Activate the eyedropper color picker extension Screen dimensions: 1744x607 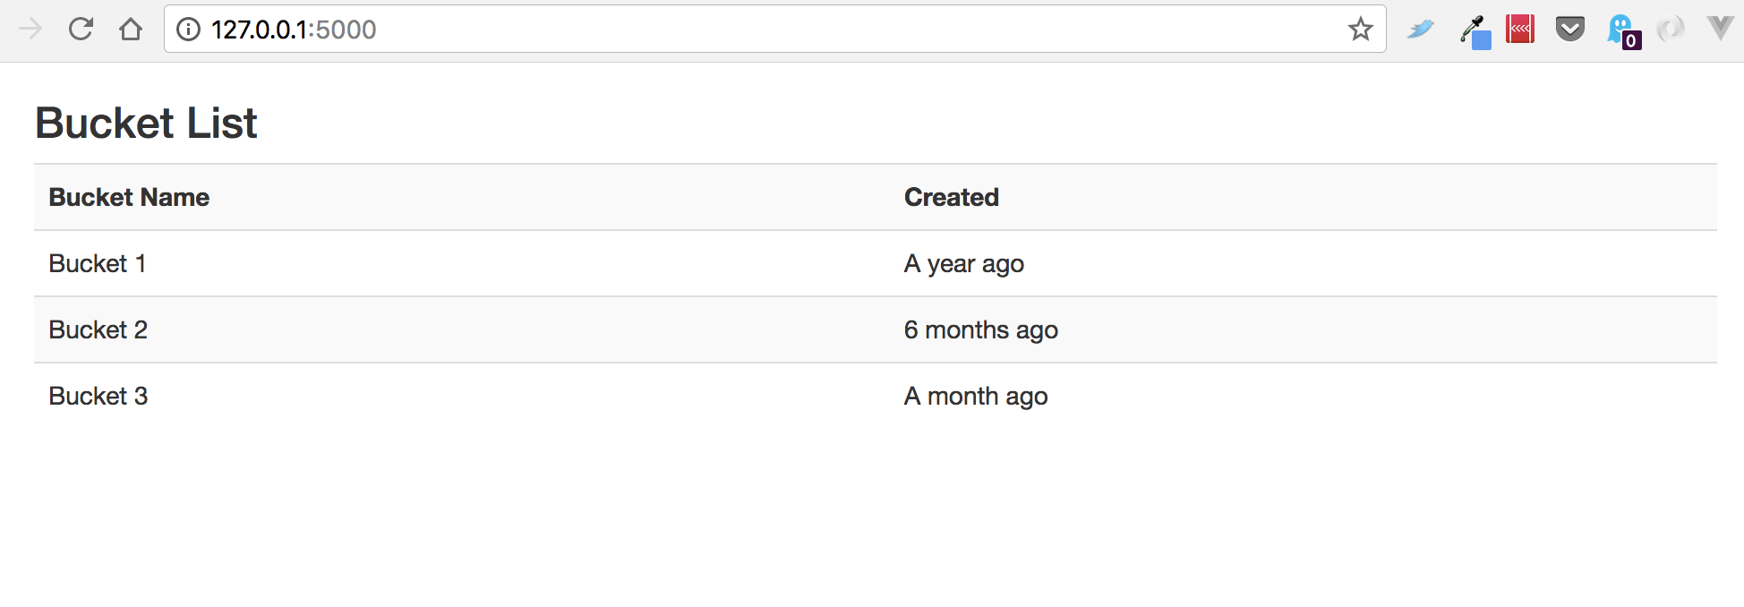click(1475, 32)
